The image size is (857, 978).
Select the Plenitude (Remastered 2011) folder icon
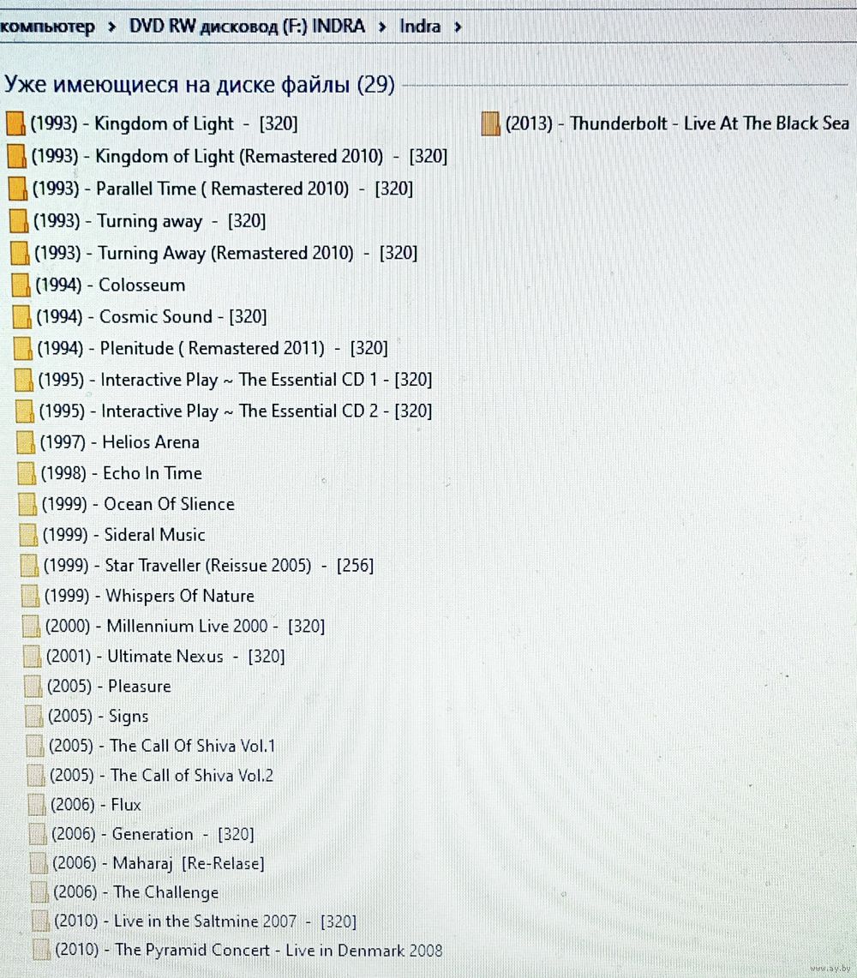pos(22,348)
